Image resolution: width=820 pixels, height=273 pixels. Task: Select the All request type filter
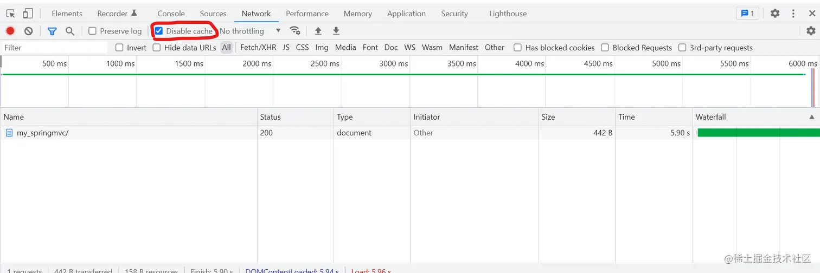click(x=227, y=48)
